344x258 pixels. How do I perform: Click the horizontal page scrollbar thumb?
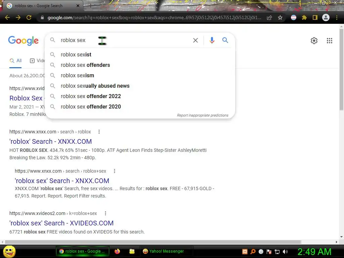point(153,242)
